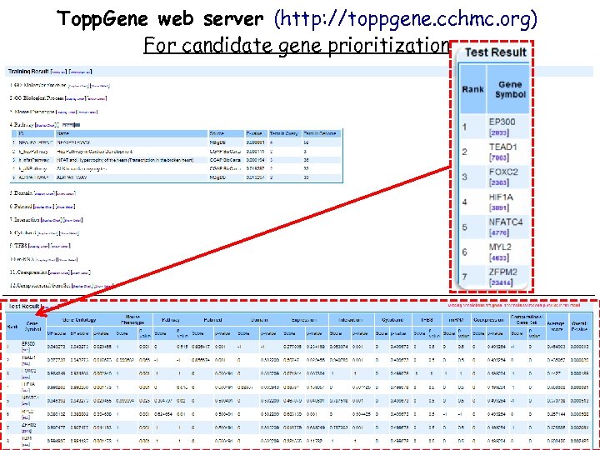Open second bracketed link beside 'GO: Biological Process'

tap(97, 98)
